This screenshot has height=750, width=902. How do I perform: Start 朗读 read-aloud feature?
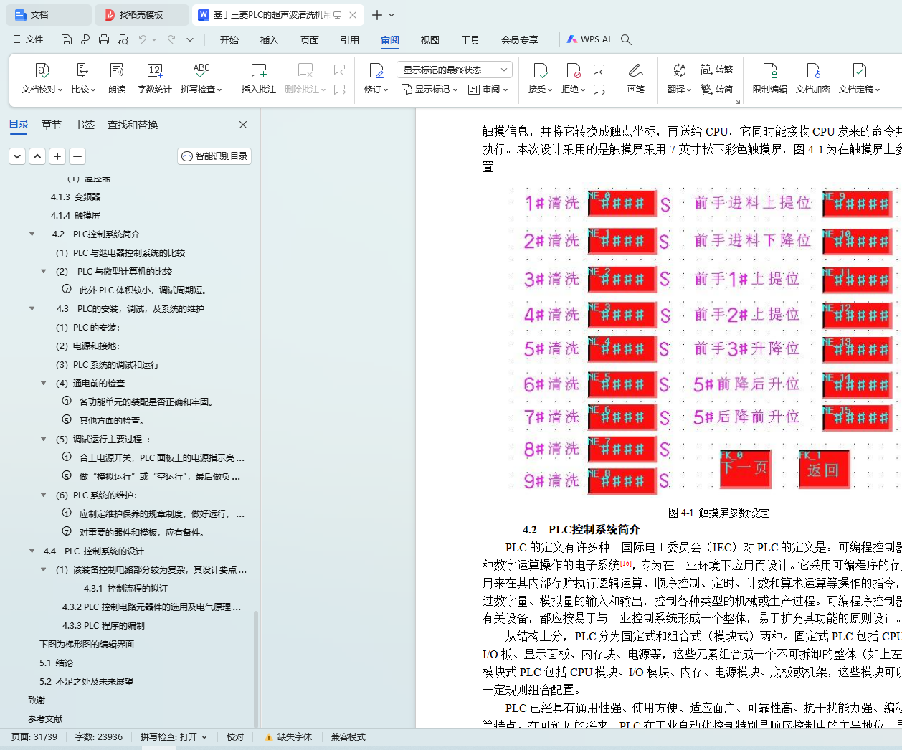[x=117, y=79]
